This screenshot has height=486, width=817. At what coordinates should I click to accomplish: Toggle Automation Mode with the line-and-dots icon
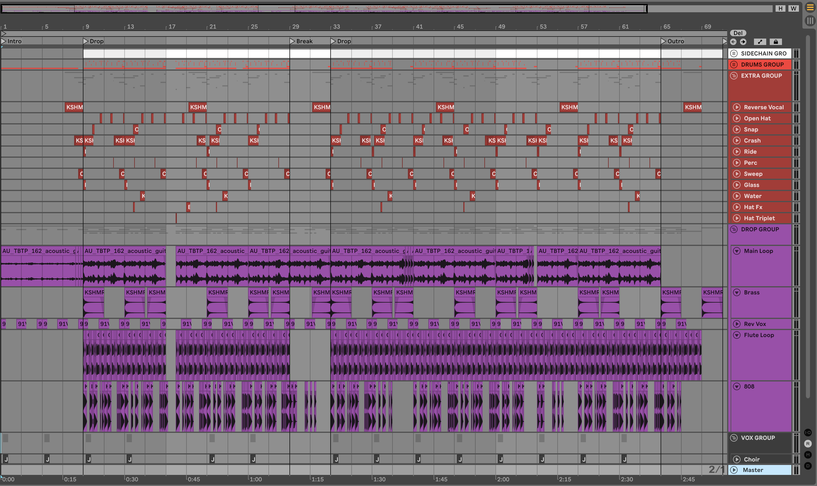coord(760,42)
